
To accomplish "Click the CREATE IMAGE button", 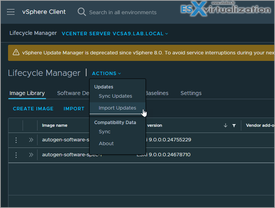I will pos(33,108).
